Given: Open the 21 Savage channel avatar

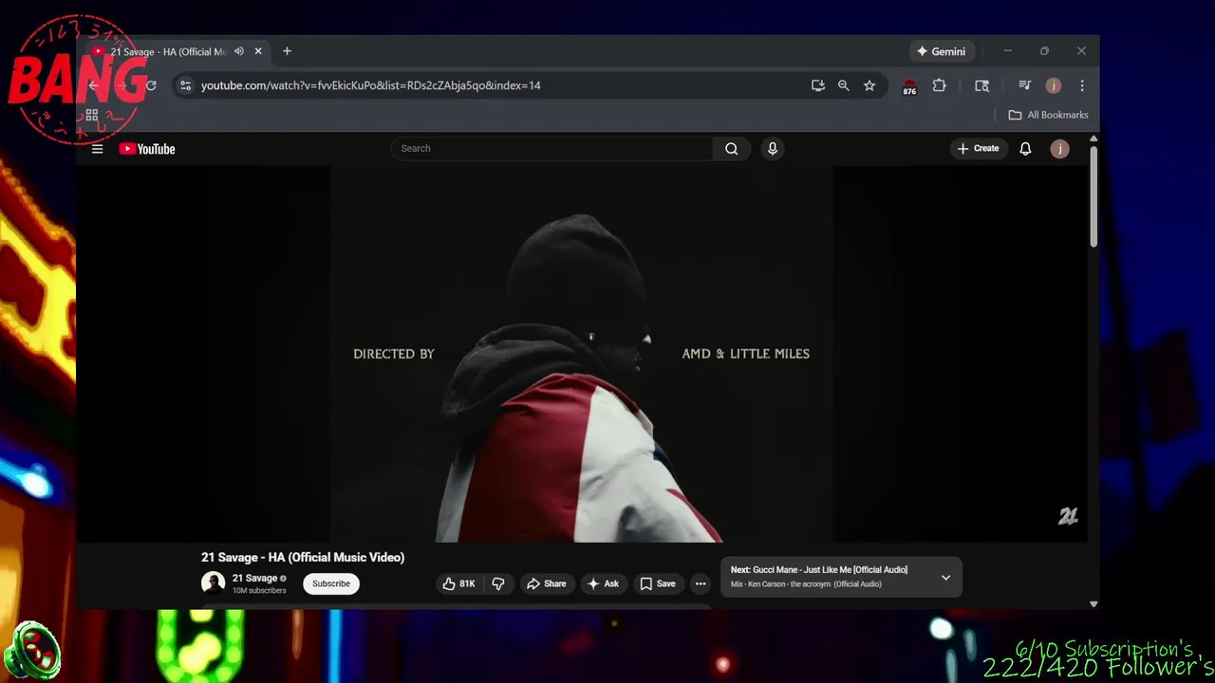Looking at the screenshot, I should 213,582.
